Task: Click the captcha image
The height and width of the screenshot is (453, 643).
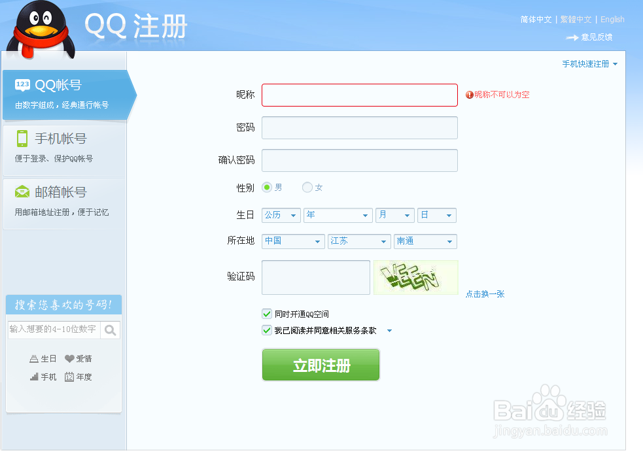Action: (x=416, y=277)
